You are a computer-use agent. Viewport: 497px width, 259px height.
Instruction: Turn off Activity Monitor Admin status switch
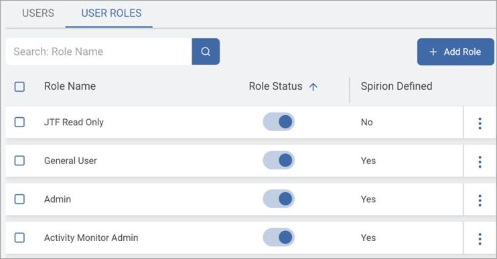279,237
